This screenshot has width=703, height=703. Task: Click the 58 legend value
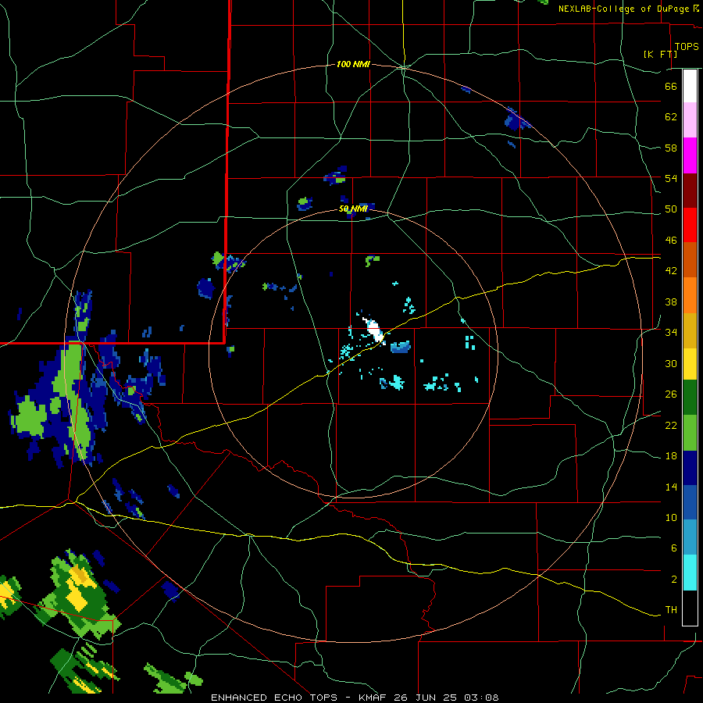671,148
